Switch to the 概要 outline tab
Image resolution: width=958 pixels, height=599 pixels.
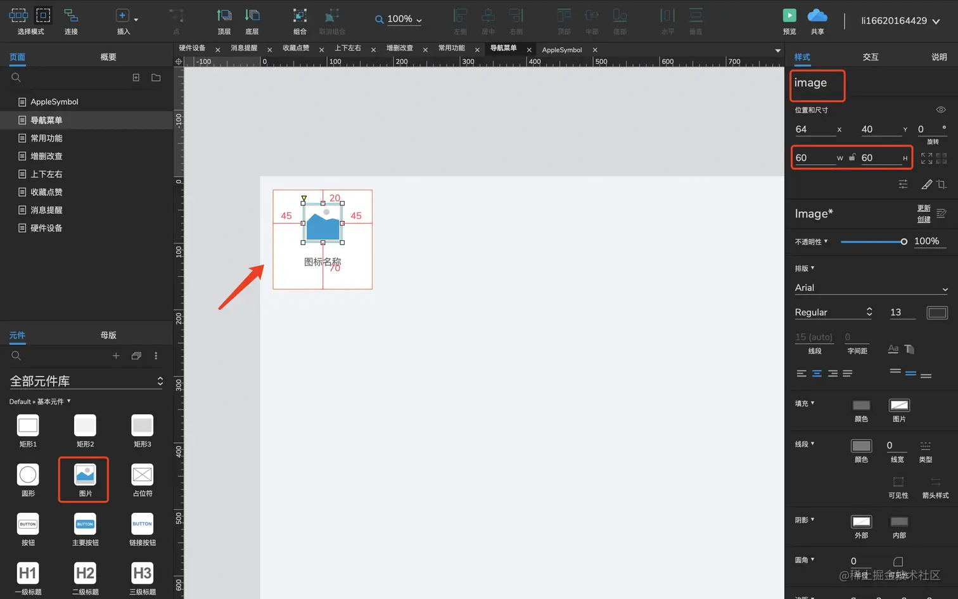click(108, 57)
